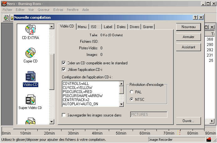
Task: Open the Fenêtre menu
Action: 73,10
